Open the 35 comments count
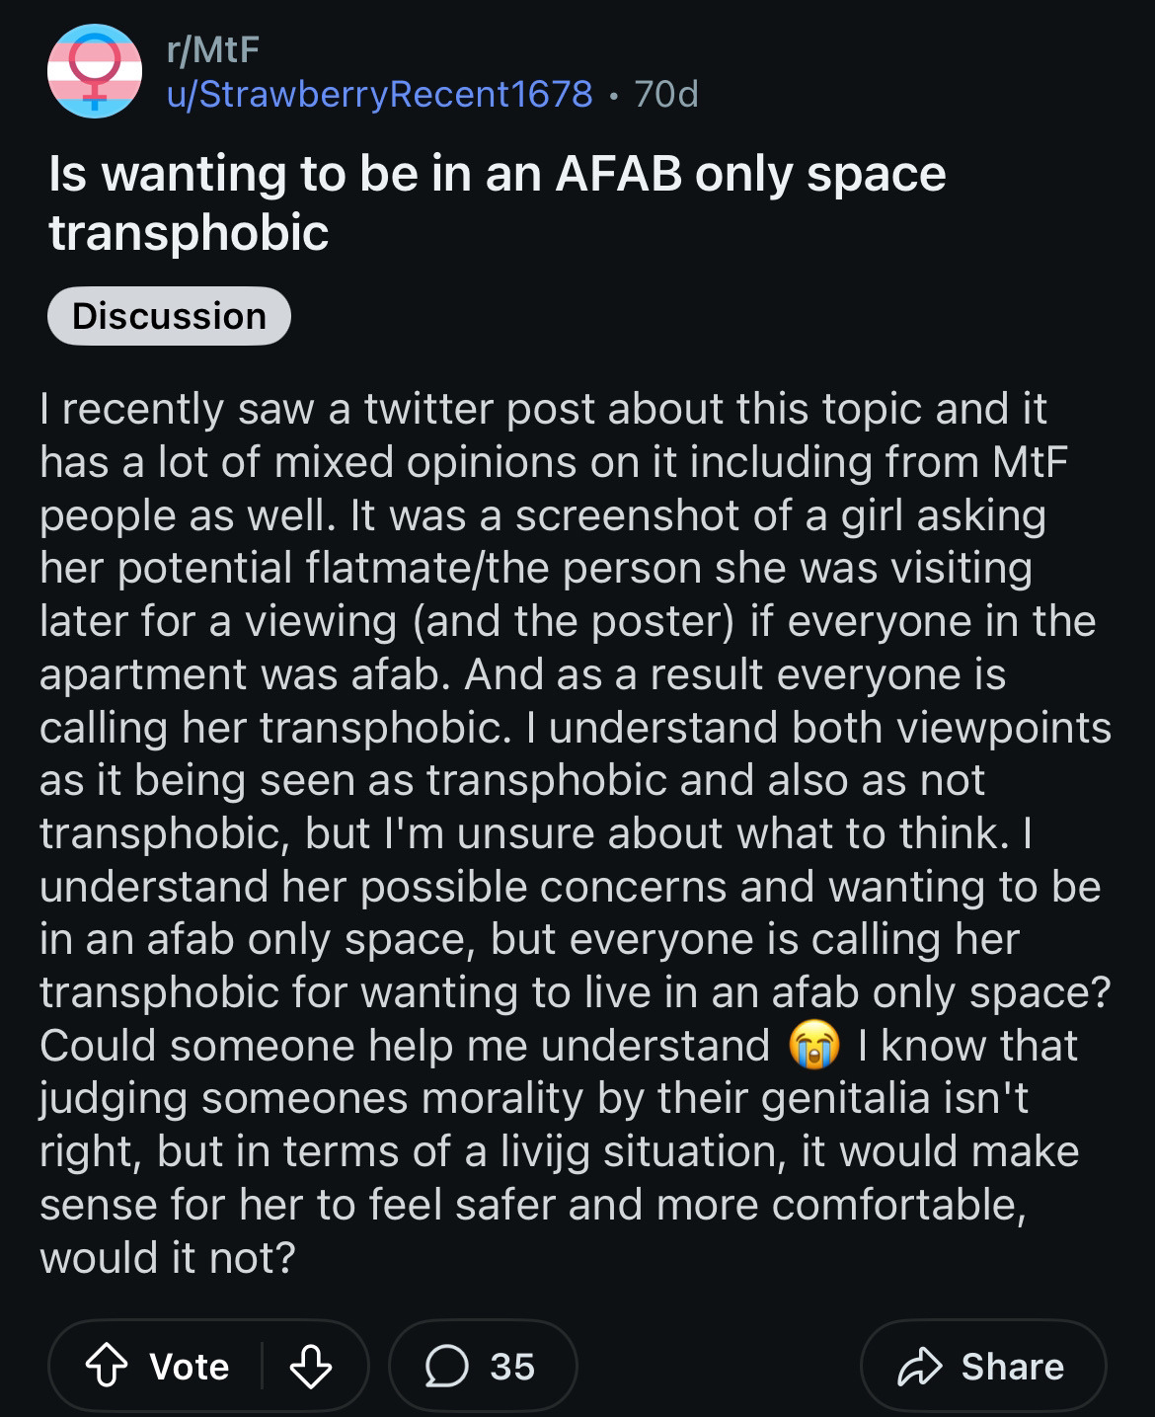The height and width of the screenshot is (1417, 1155). pyautogui.click(x=512, y=1367)
